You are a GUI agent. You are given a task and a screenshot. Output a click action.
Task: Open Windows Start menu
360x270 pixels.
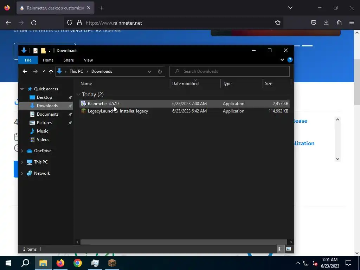(x=8, y=263)
